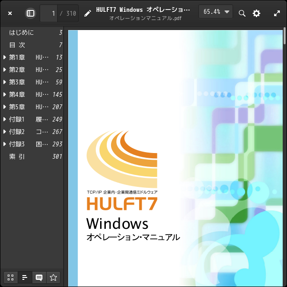
Task: Open the 65.4% zoom dropdown
Action: tap(215, 12)
